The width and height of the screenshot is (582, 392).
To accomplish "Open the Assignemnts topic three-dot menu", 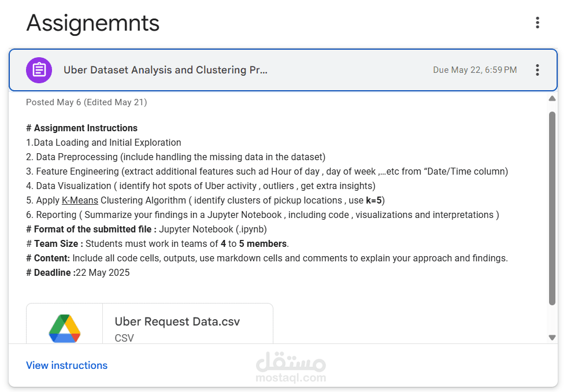I will pyautogui.click(x=537, y=23).
